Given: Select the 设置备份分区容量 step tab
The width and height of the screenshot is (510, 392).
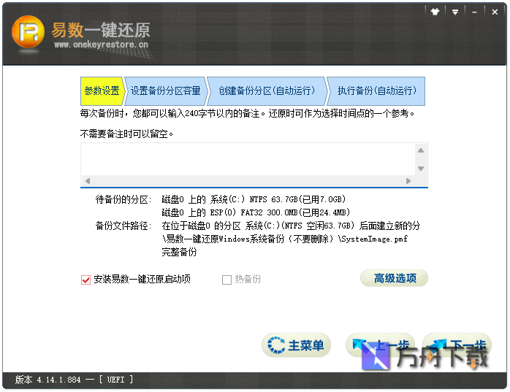Looking at the screenshot, I should [x=165, y=91].
